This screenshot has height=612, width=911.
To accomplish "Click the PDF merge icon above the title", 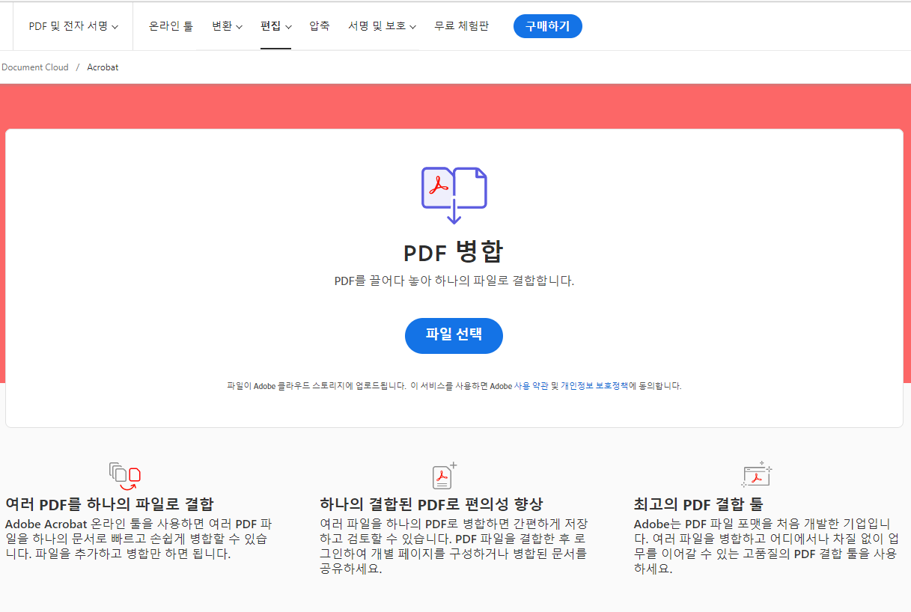I will point(454,195).
